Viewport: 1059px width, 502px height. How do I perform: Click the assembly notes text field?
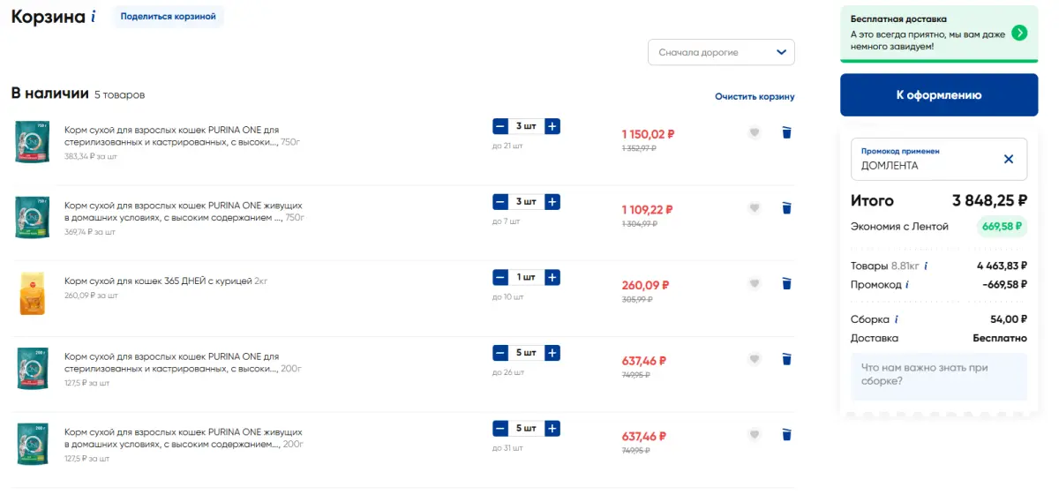click(x=939, y=377)
